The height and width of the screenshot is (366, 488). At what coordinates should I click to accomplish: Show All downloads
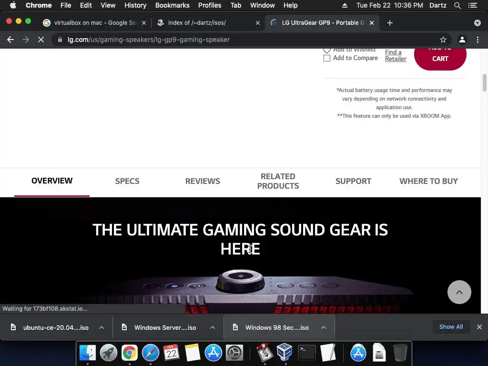pos(451,327)
